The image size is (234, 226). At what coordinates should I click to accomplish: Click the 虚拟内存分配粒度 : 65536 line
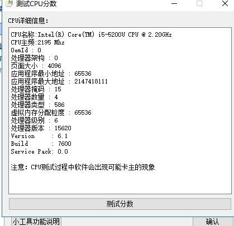click(51, 112)
